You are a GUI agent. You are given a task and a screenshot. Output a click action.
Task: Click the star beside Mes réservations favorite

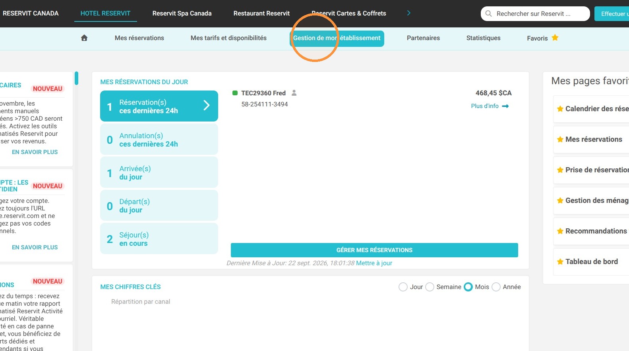pyautogui.click(x=560, y=139)
